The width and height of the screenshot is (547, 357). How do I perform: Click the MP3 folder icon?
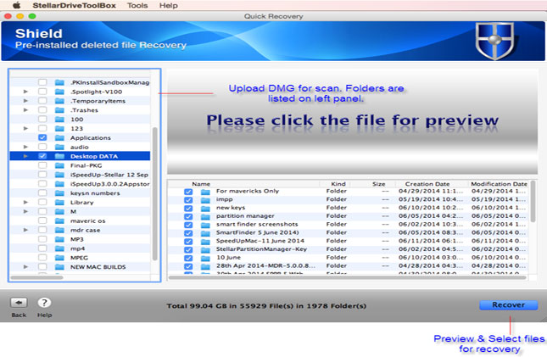coord(59,239)
